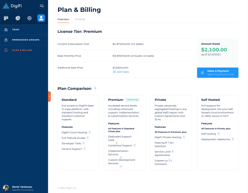
Task: Click Dedicated Support Lead feature
Action: (x=120, y=138)
